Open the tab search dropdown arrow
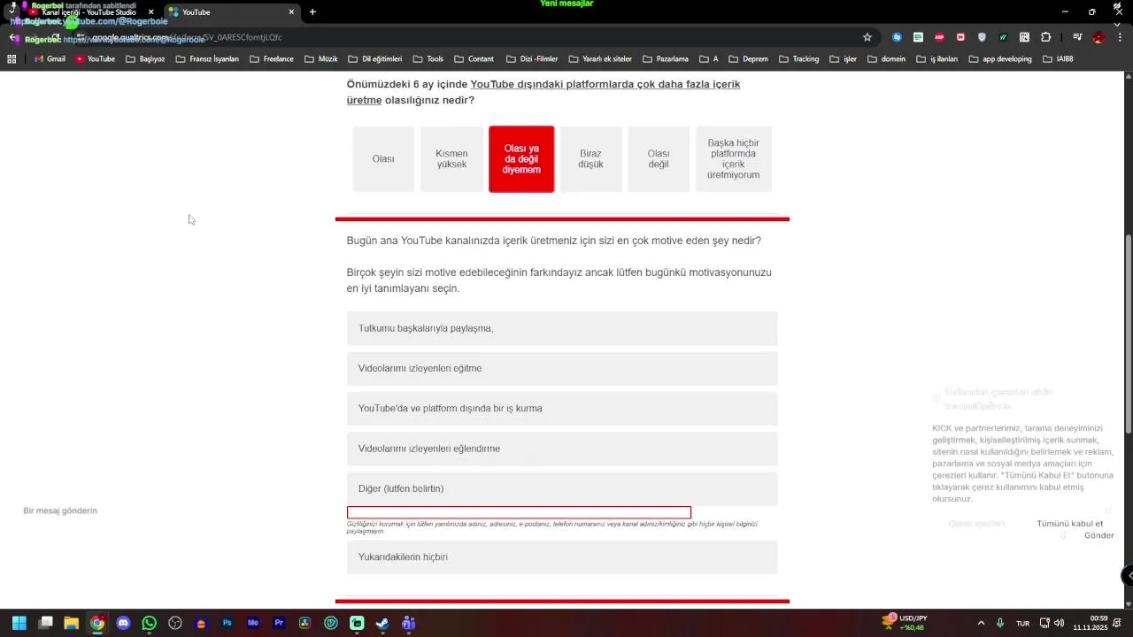1133x637 pixels. 12,12
